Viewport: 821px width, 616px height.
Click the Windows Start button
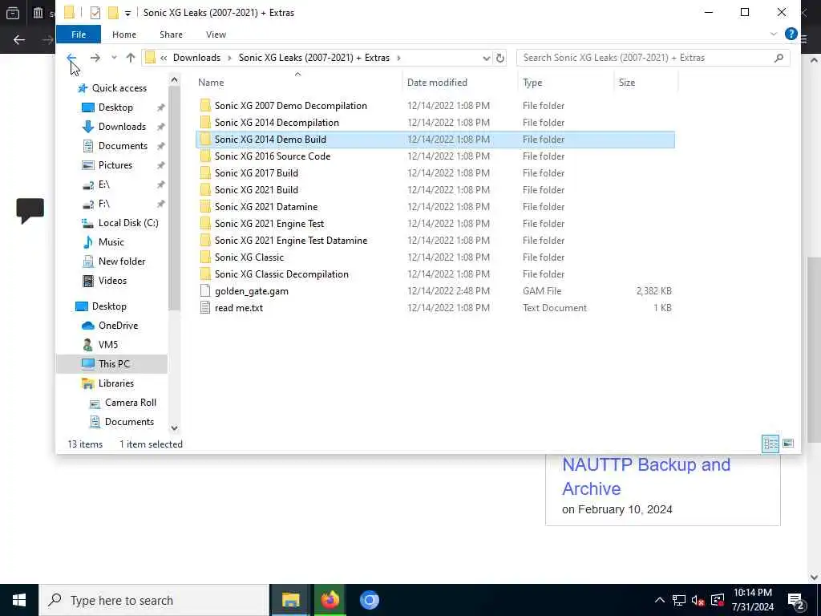19,600
